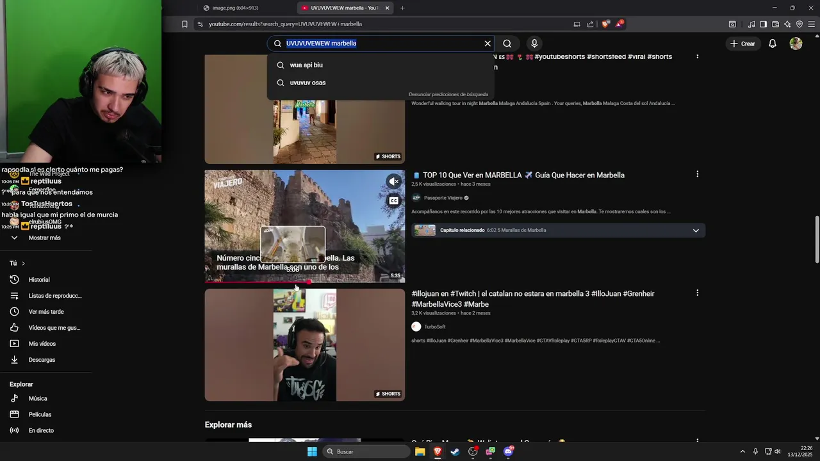Open Brave Rewards triangle icon

coord(619,24)
